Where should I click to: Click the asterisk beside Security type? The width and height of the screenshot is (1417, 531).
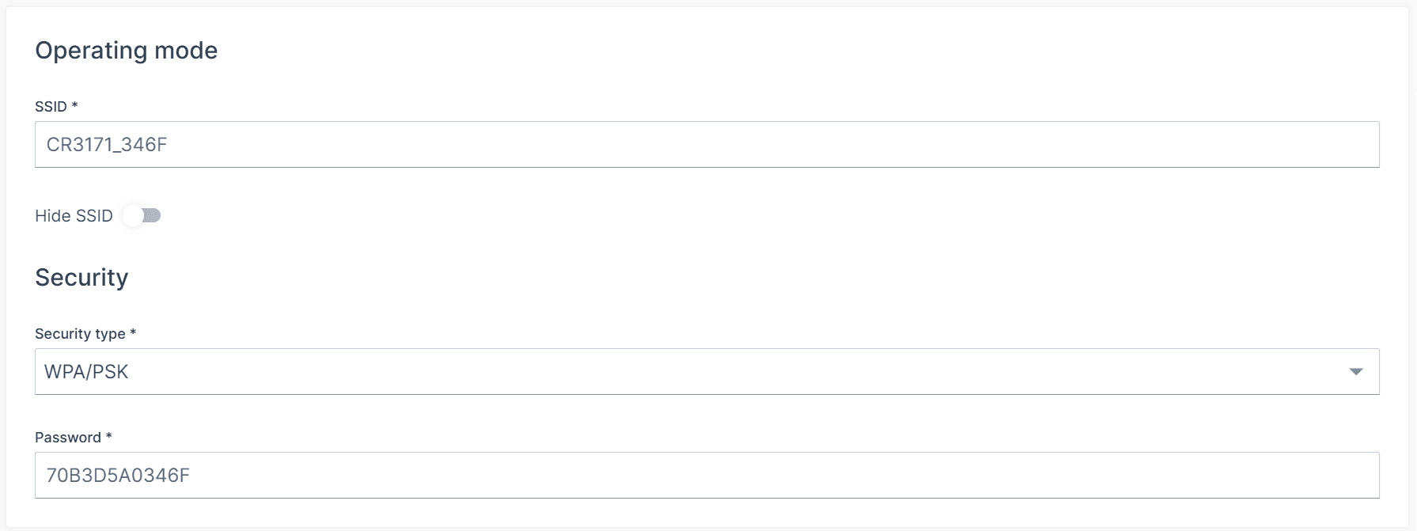[x=133, y=332]
